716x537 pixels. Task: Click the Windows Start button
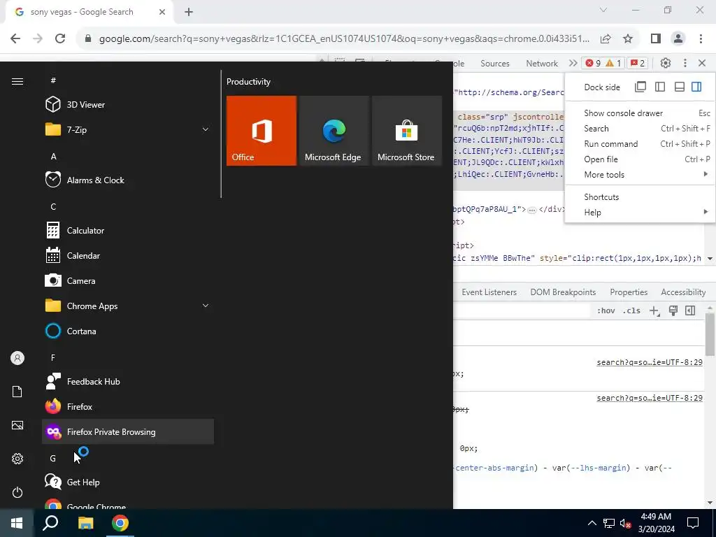(17, 523)
